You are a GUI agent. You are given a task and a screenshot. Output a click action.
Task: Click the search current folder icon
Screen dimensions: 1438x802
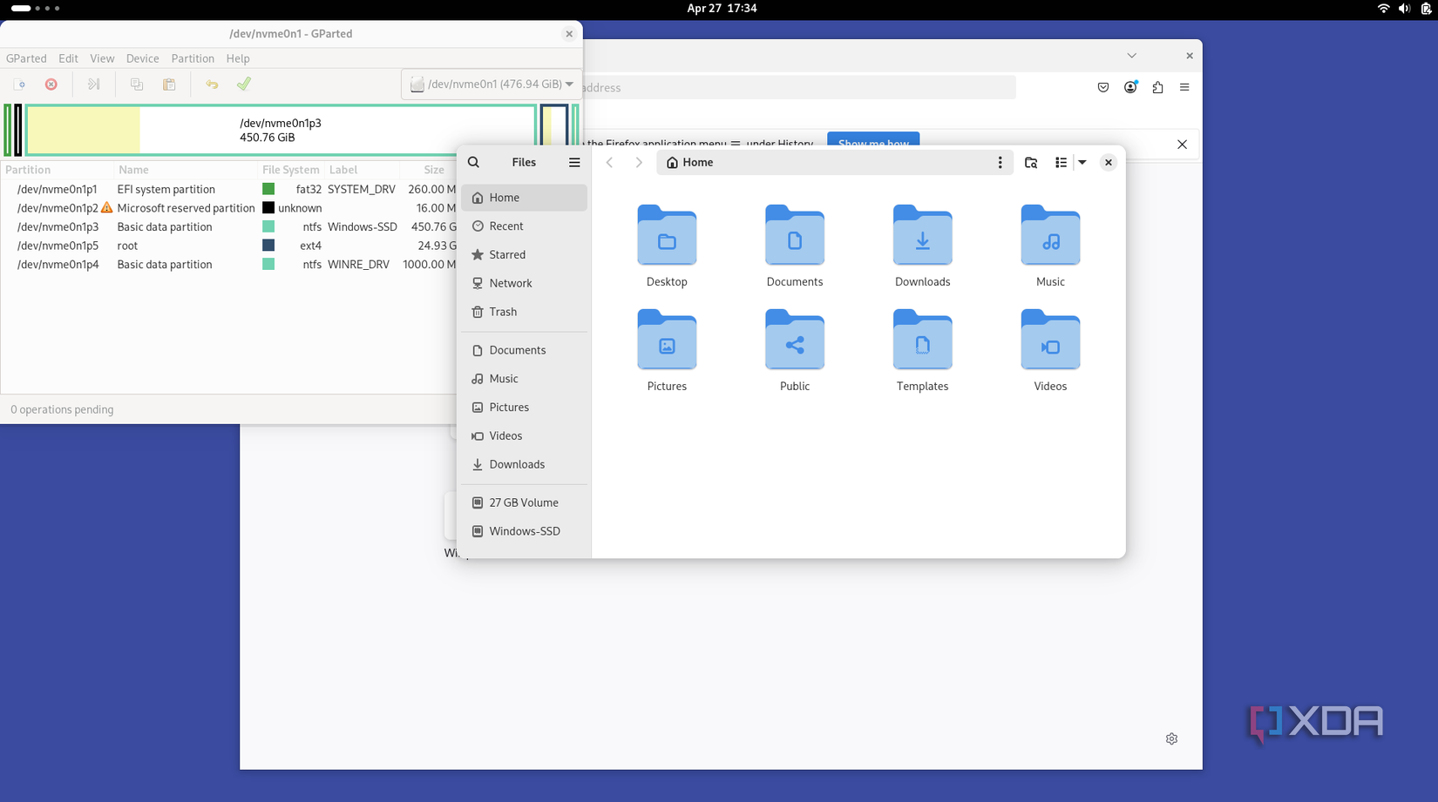(x=1031, y=162)
